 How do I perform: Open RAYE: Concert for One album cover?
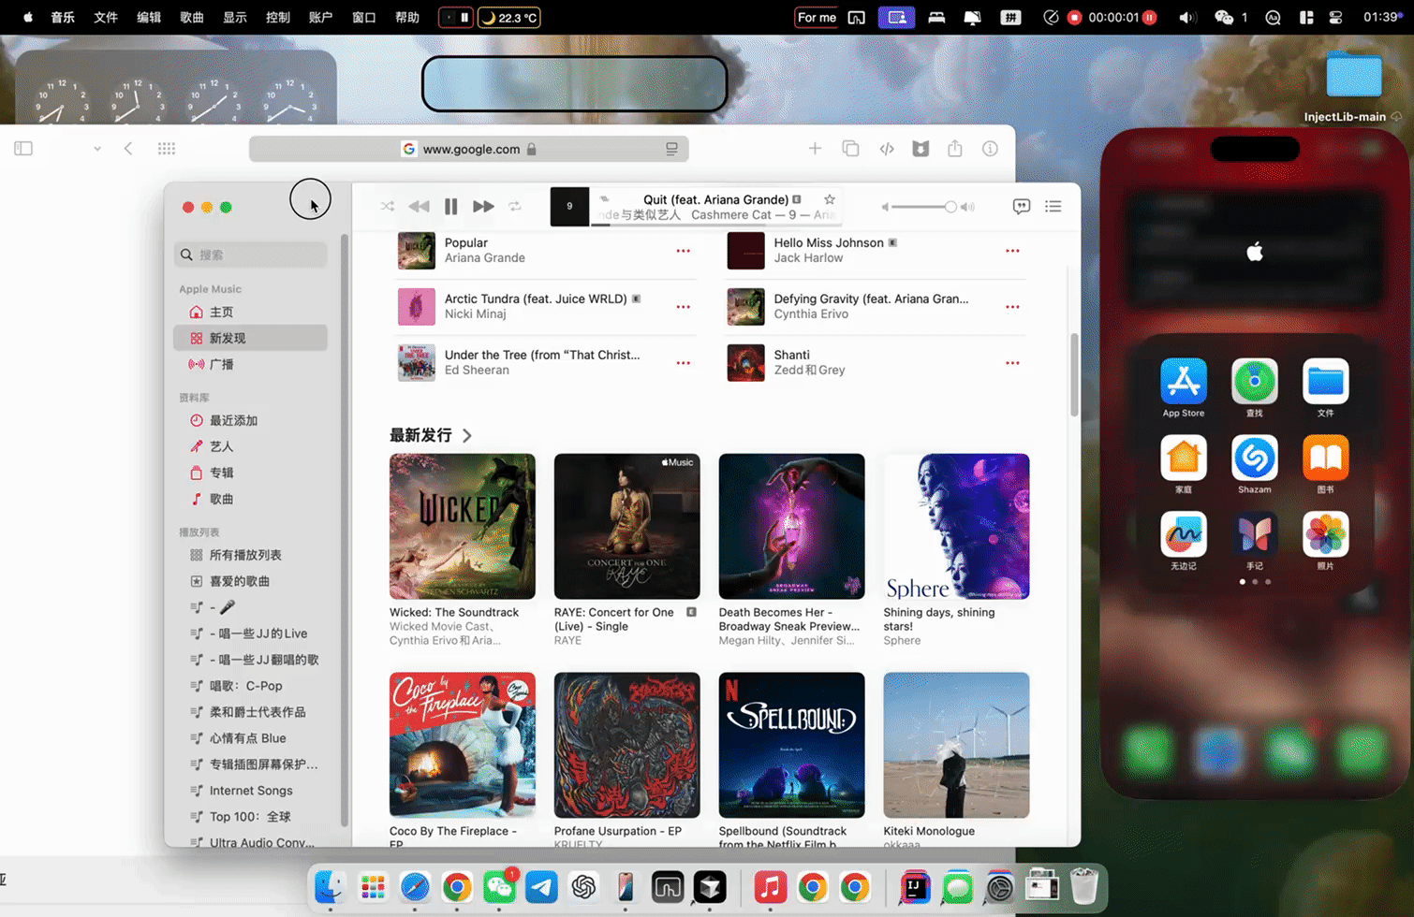627,527
